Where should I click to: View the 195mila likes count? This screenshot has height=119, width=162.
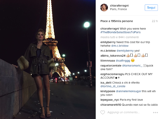[117, 21]
